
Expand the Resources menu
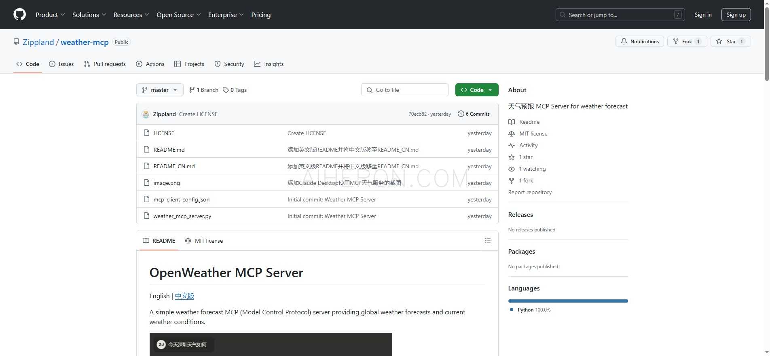[131, 15]
